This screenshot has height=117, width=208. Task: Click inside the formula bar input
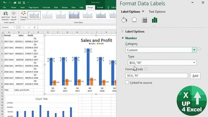click(x=77, y=27)
